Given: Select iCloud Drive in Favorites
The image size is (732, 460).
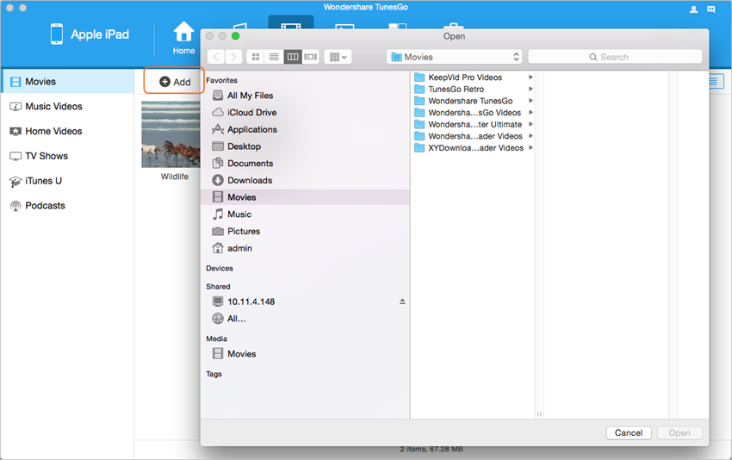Looking at the screenshot, I should [x=251, y=113].
